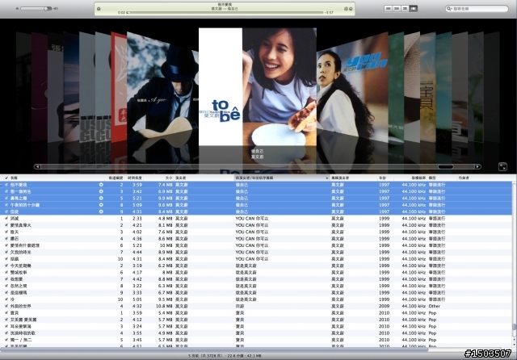The width and height of the screenshot is (517, 360).
Task: Click the gear-like icon right of now-playing display
Action: click(346, 9)
